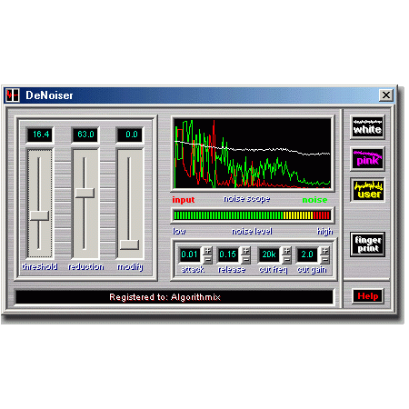This screenshot has width=409, height=409.
Task: Click the reduction value display 63.0
Action: (85, 135)
